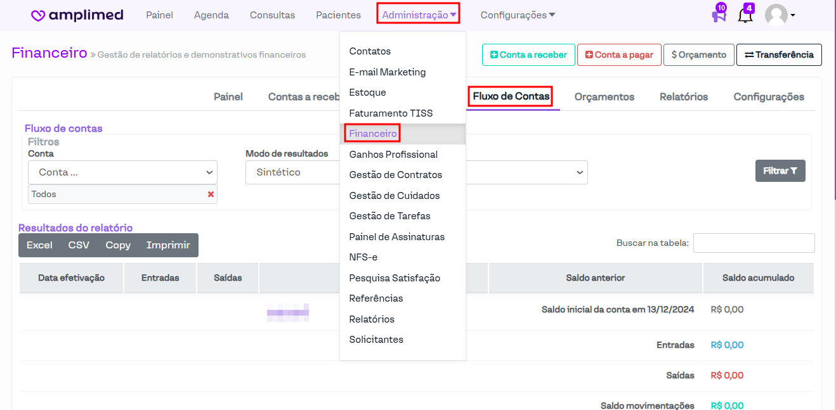This screenshot has height=410, width=836.
Task: Click the Conta a receber button
Action: [x=528, y=55]
